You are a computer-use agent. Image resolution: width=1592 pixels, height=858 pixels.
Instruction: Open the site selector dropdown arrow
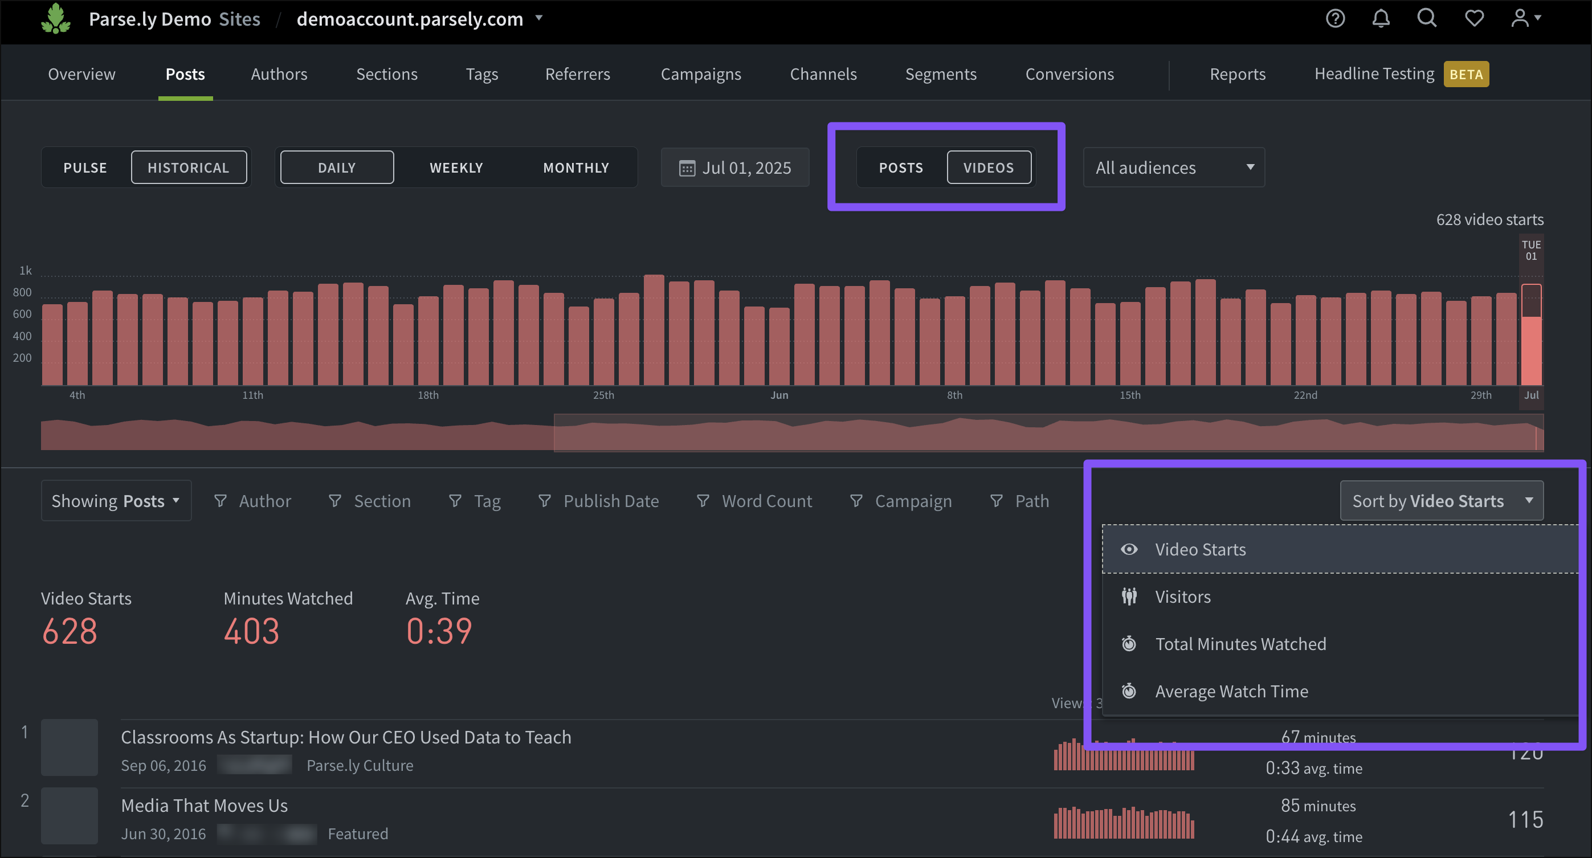tap(539, 18)
